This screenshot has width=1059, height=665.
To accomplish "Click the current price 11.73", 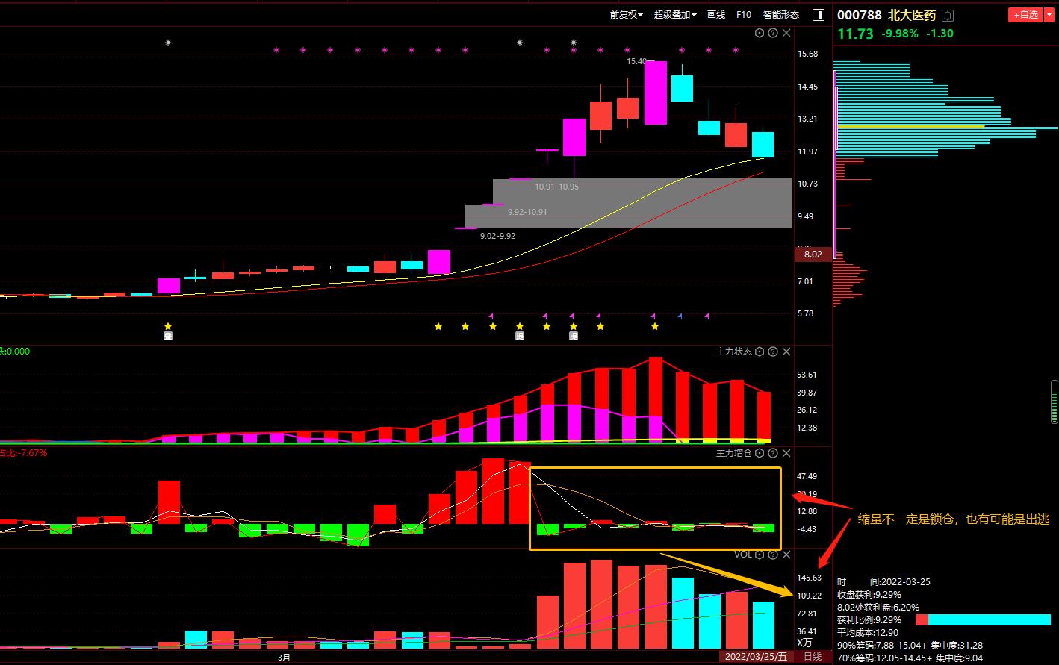I will point(854,34).
